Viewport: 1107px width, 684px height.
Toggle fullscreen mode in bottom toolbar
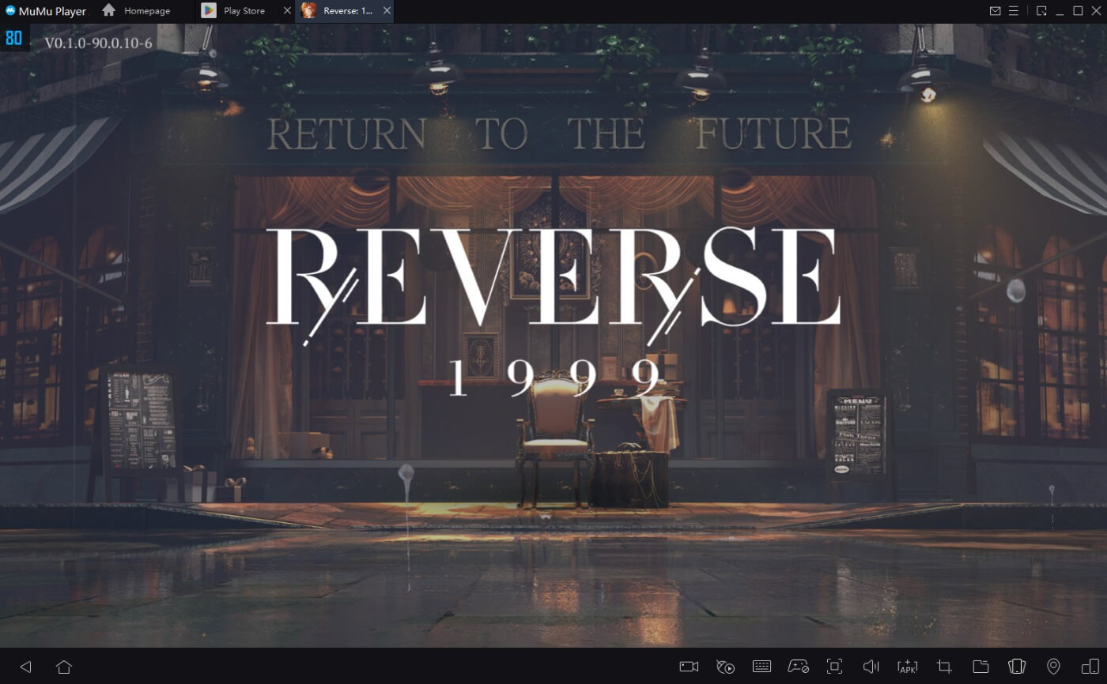[834, 667]
